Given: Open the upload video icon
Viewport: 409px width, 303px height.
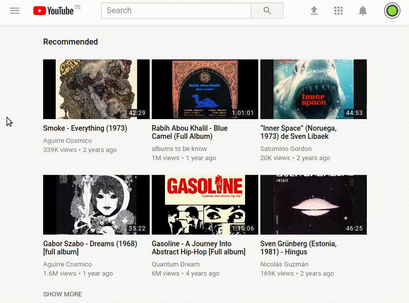Looking at the screenshot, I should click(x=314, y=11).
